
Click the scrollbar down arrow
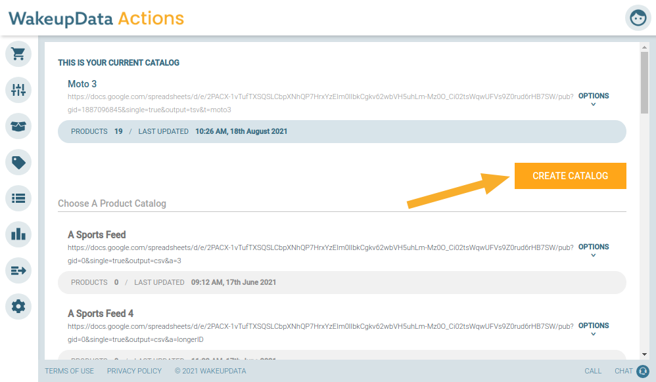point(644,354)
